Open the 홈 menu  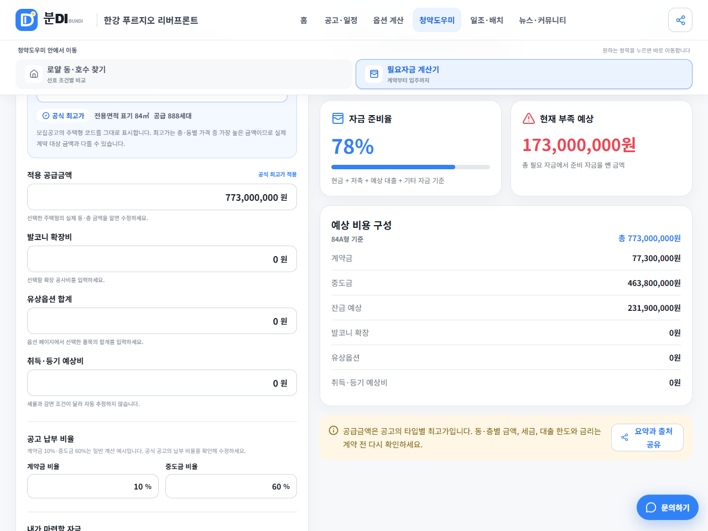(304, 20)
